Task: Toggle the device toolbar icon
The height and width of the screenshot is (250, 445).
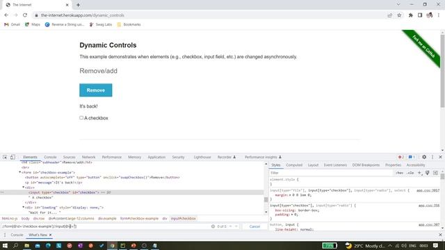Action: click(x=13, y=157)
